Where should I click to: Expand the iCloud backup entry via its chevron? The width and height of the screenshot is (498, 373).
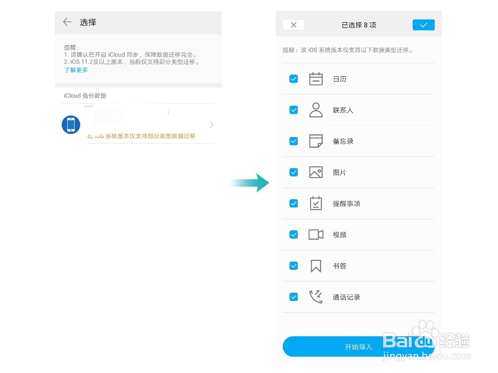tap(211, 124)
